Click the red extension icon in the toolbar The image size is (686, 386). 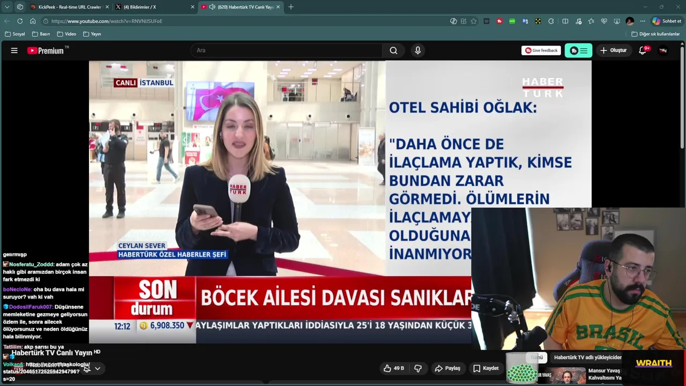click(x=499, y=21)
